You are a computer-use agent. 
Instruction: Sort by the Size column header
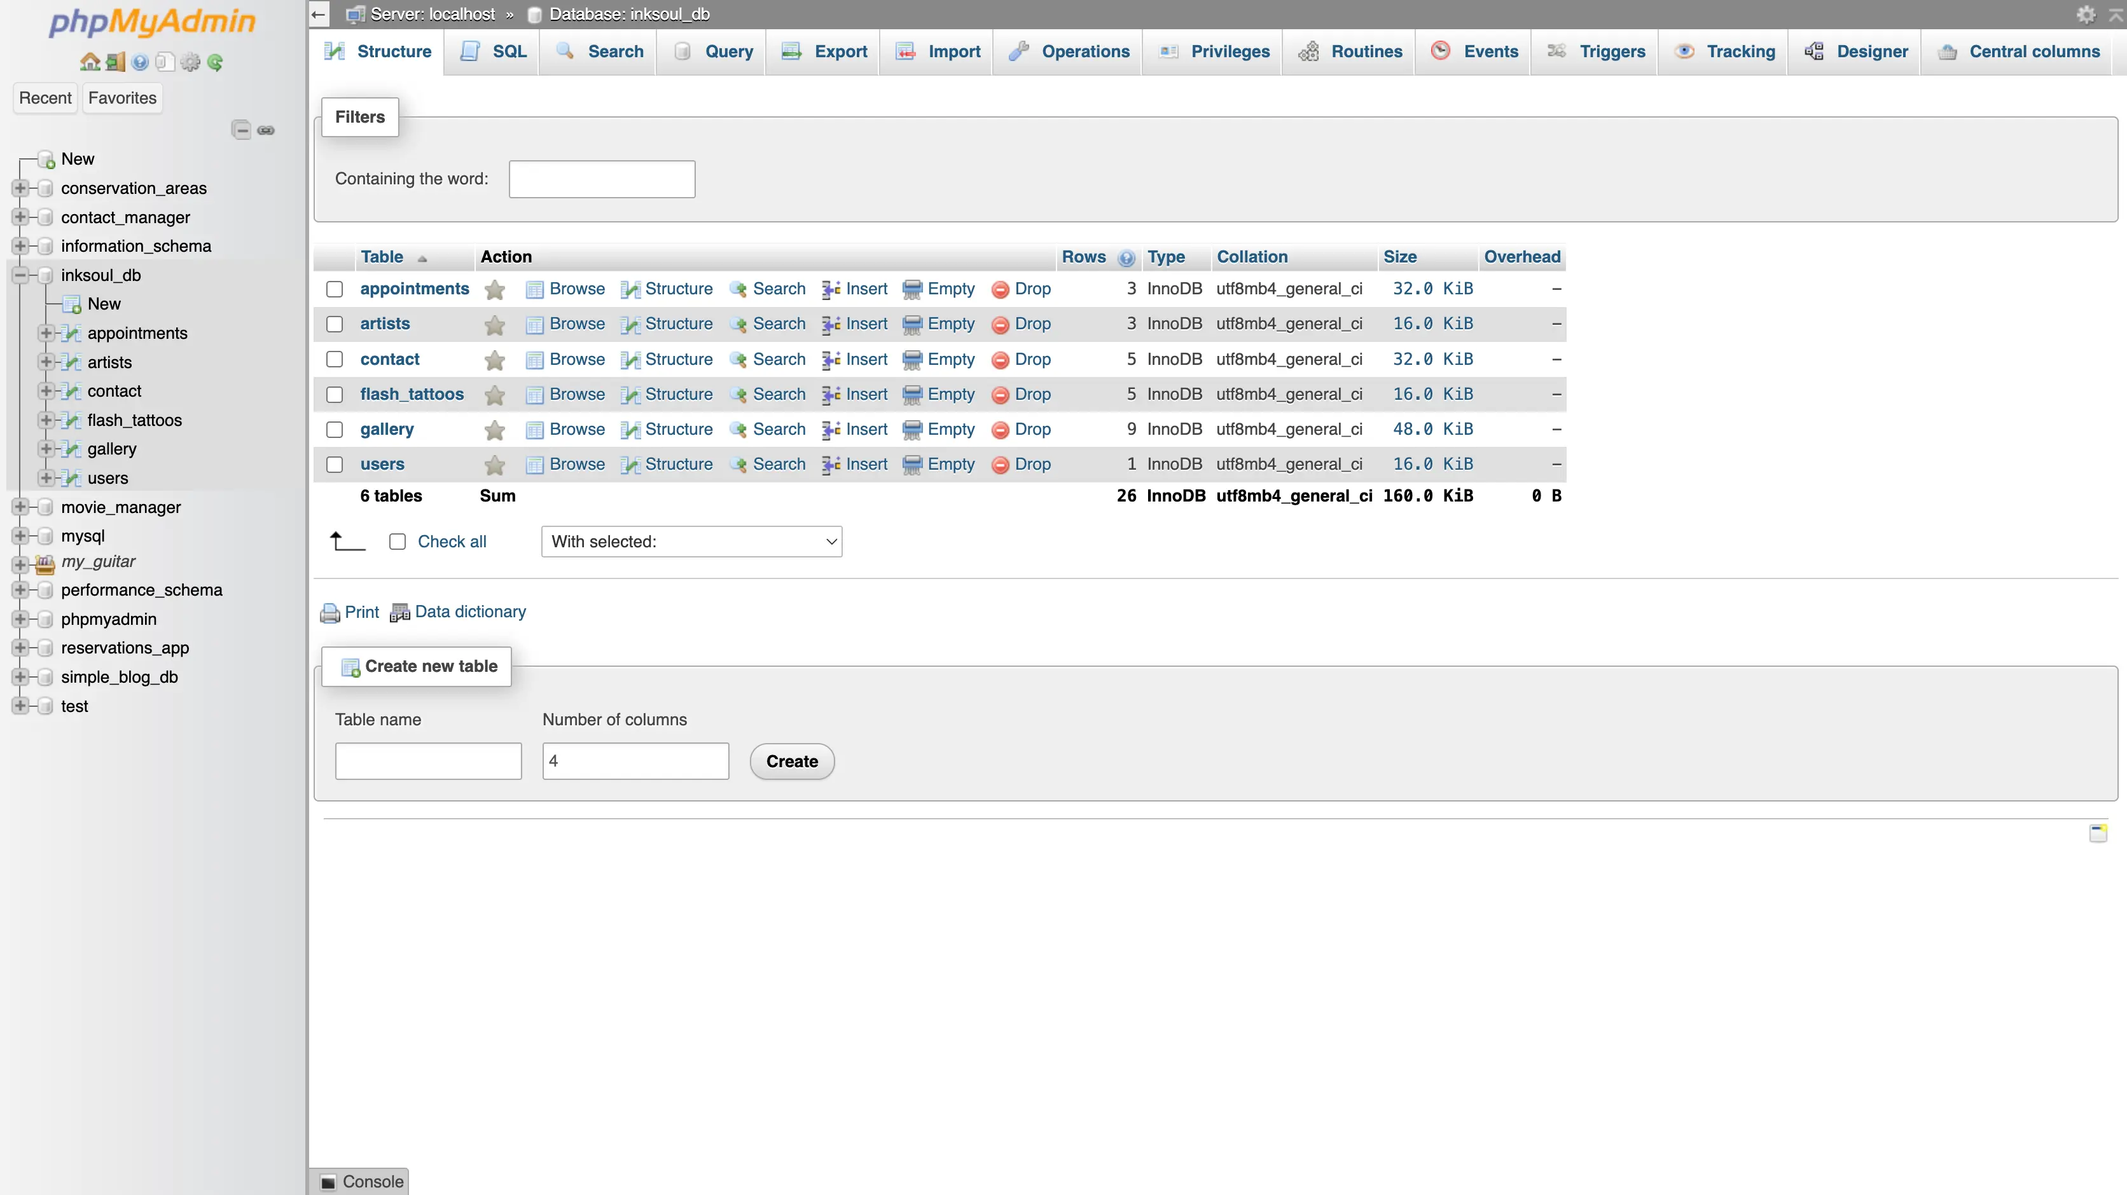pyautogui.click(x=1401, y=257)
